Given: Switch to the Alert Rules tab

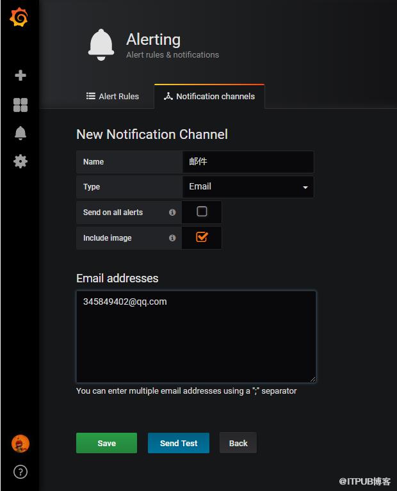Looking at the screenshot, I should (113, 96).
